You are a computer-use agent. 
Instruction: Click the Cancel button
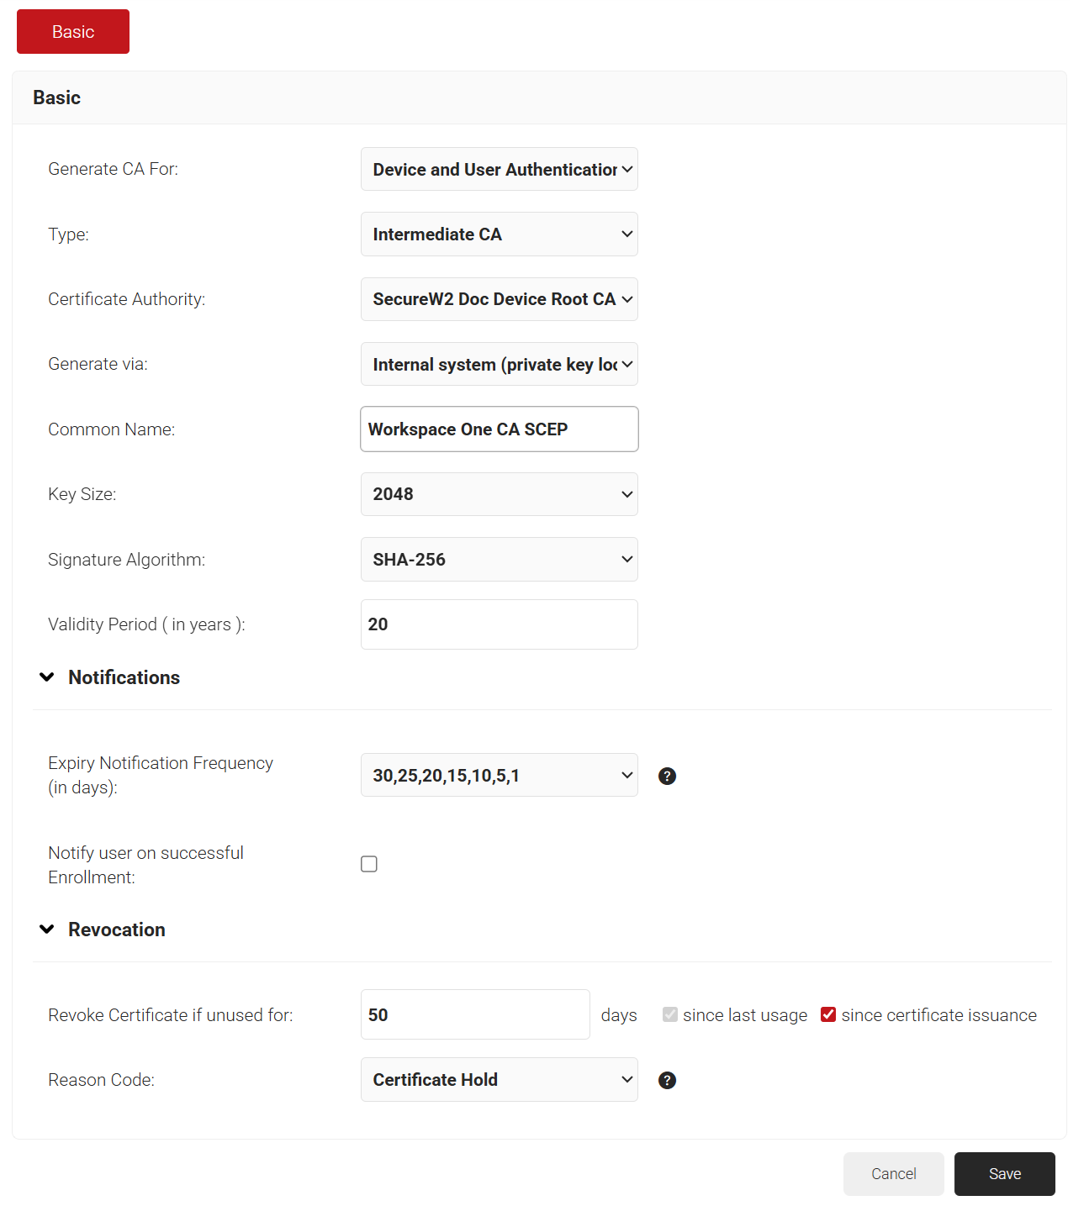[x=893, y=1174]
